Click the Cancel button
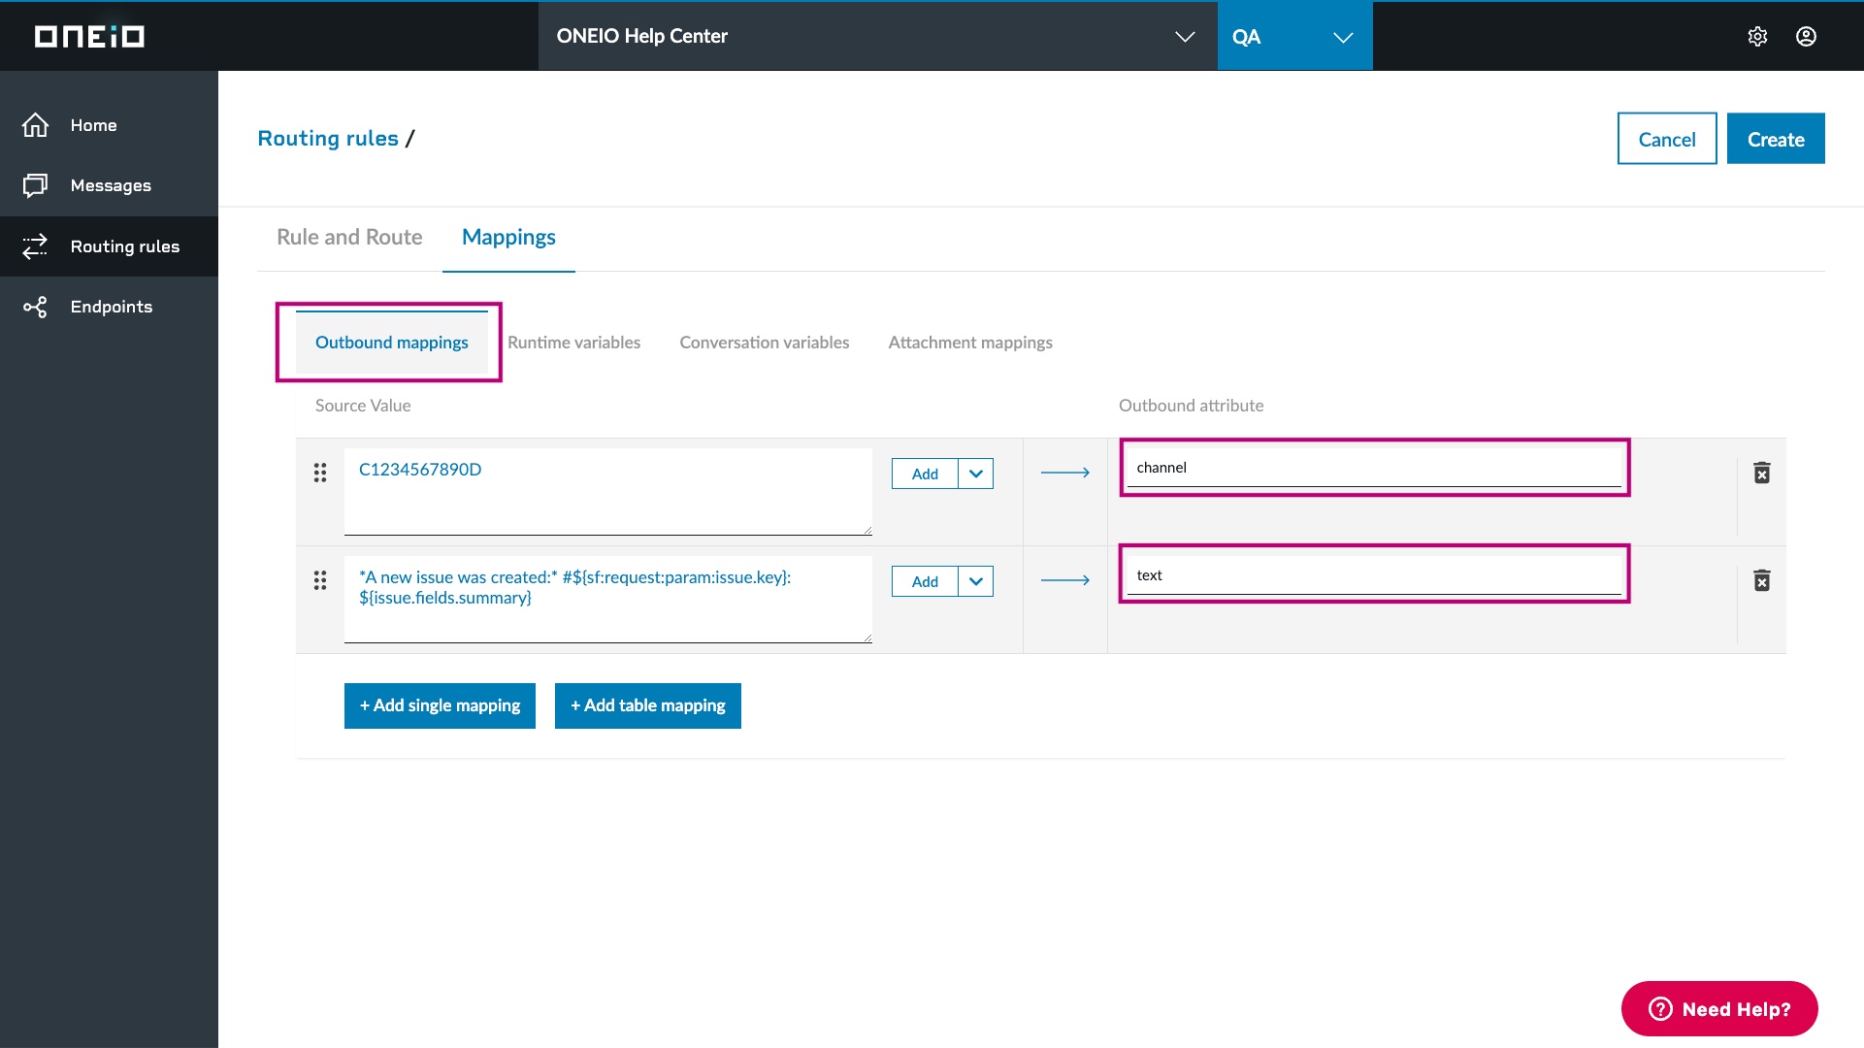This screenshot has height=1048, width=1864. (x=1667, y=139)
